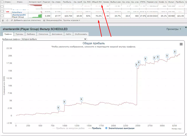This screenshot has height=136, width=187.
Task: Open the 'Турниры' tab
Action: [19, 34]
